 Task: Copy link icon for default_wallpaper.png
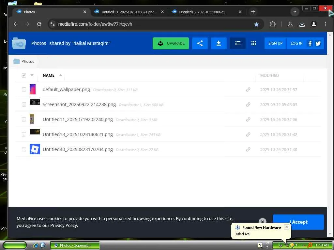coord(248,90)
